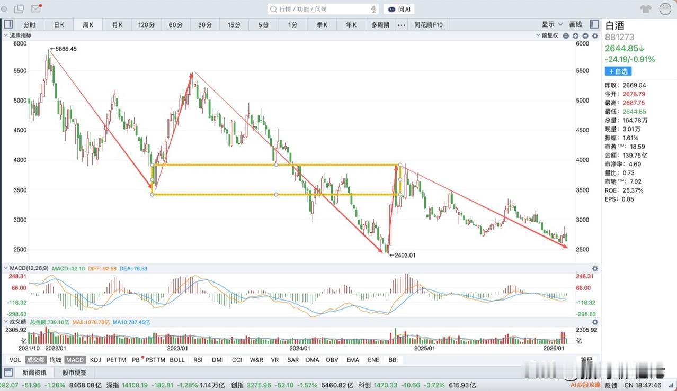Click the user avatar icon
Viewport: 677px width, 391px height.
(x=665, y=9)
